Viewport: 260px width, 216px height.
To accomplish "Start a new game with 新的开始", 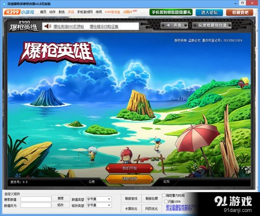I will [x=130, y=168].
